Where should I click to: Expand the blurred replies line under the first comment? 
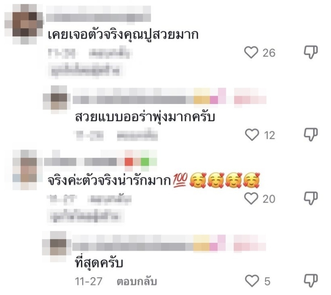85,70
